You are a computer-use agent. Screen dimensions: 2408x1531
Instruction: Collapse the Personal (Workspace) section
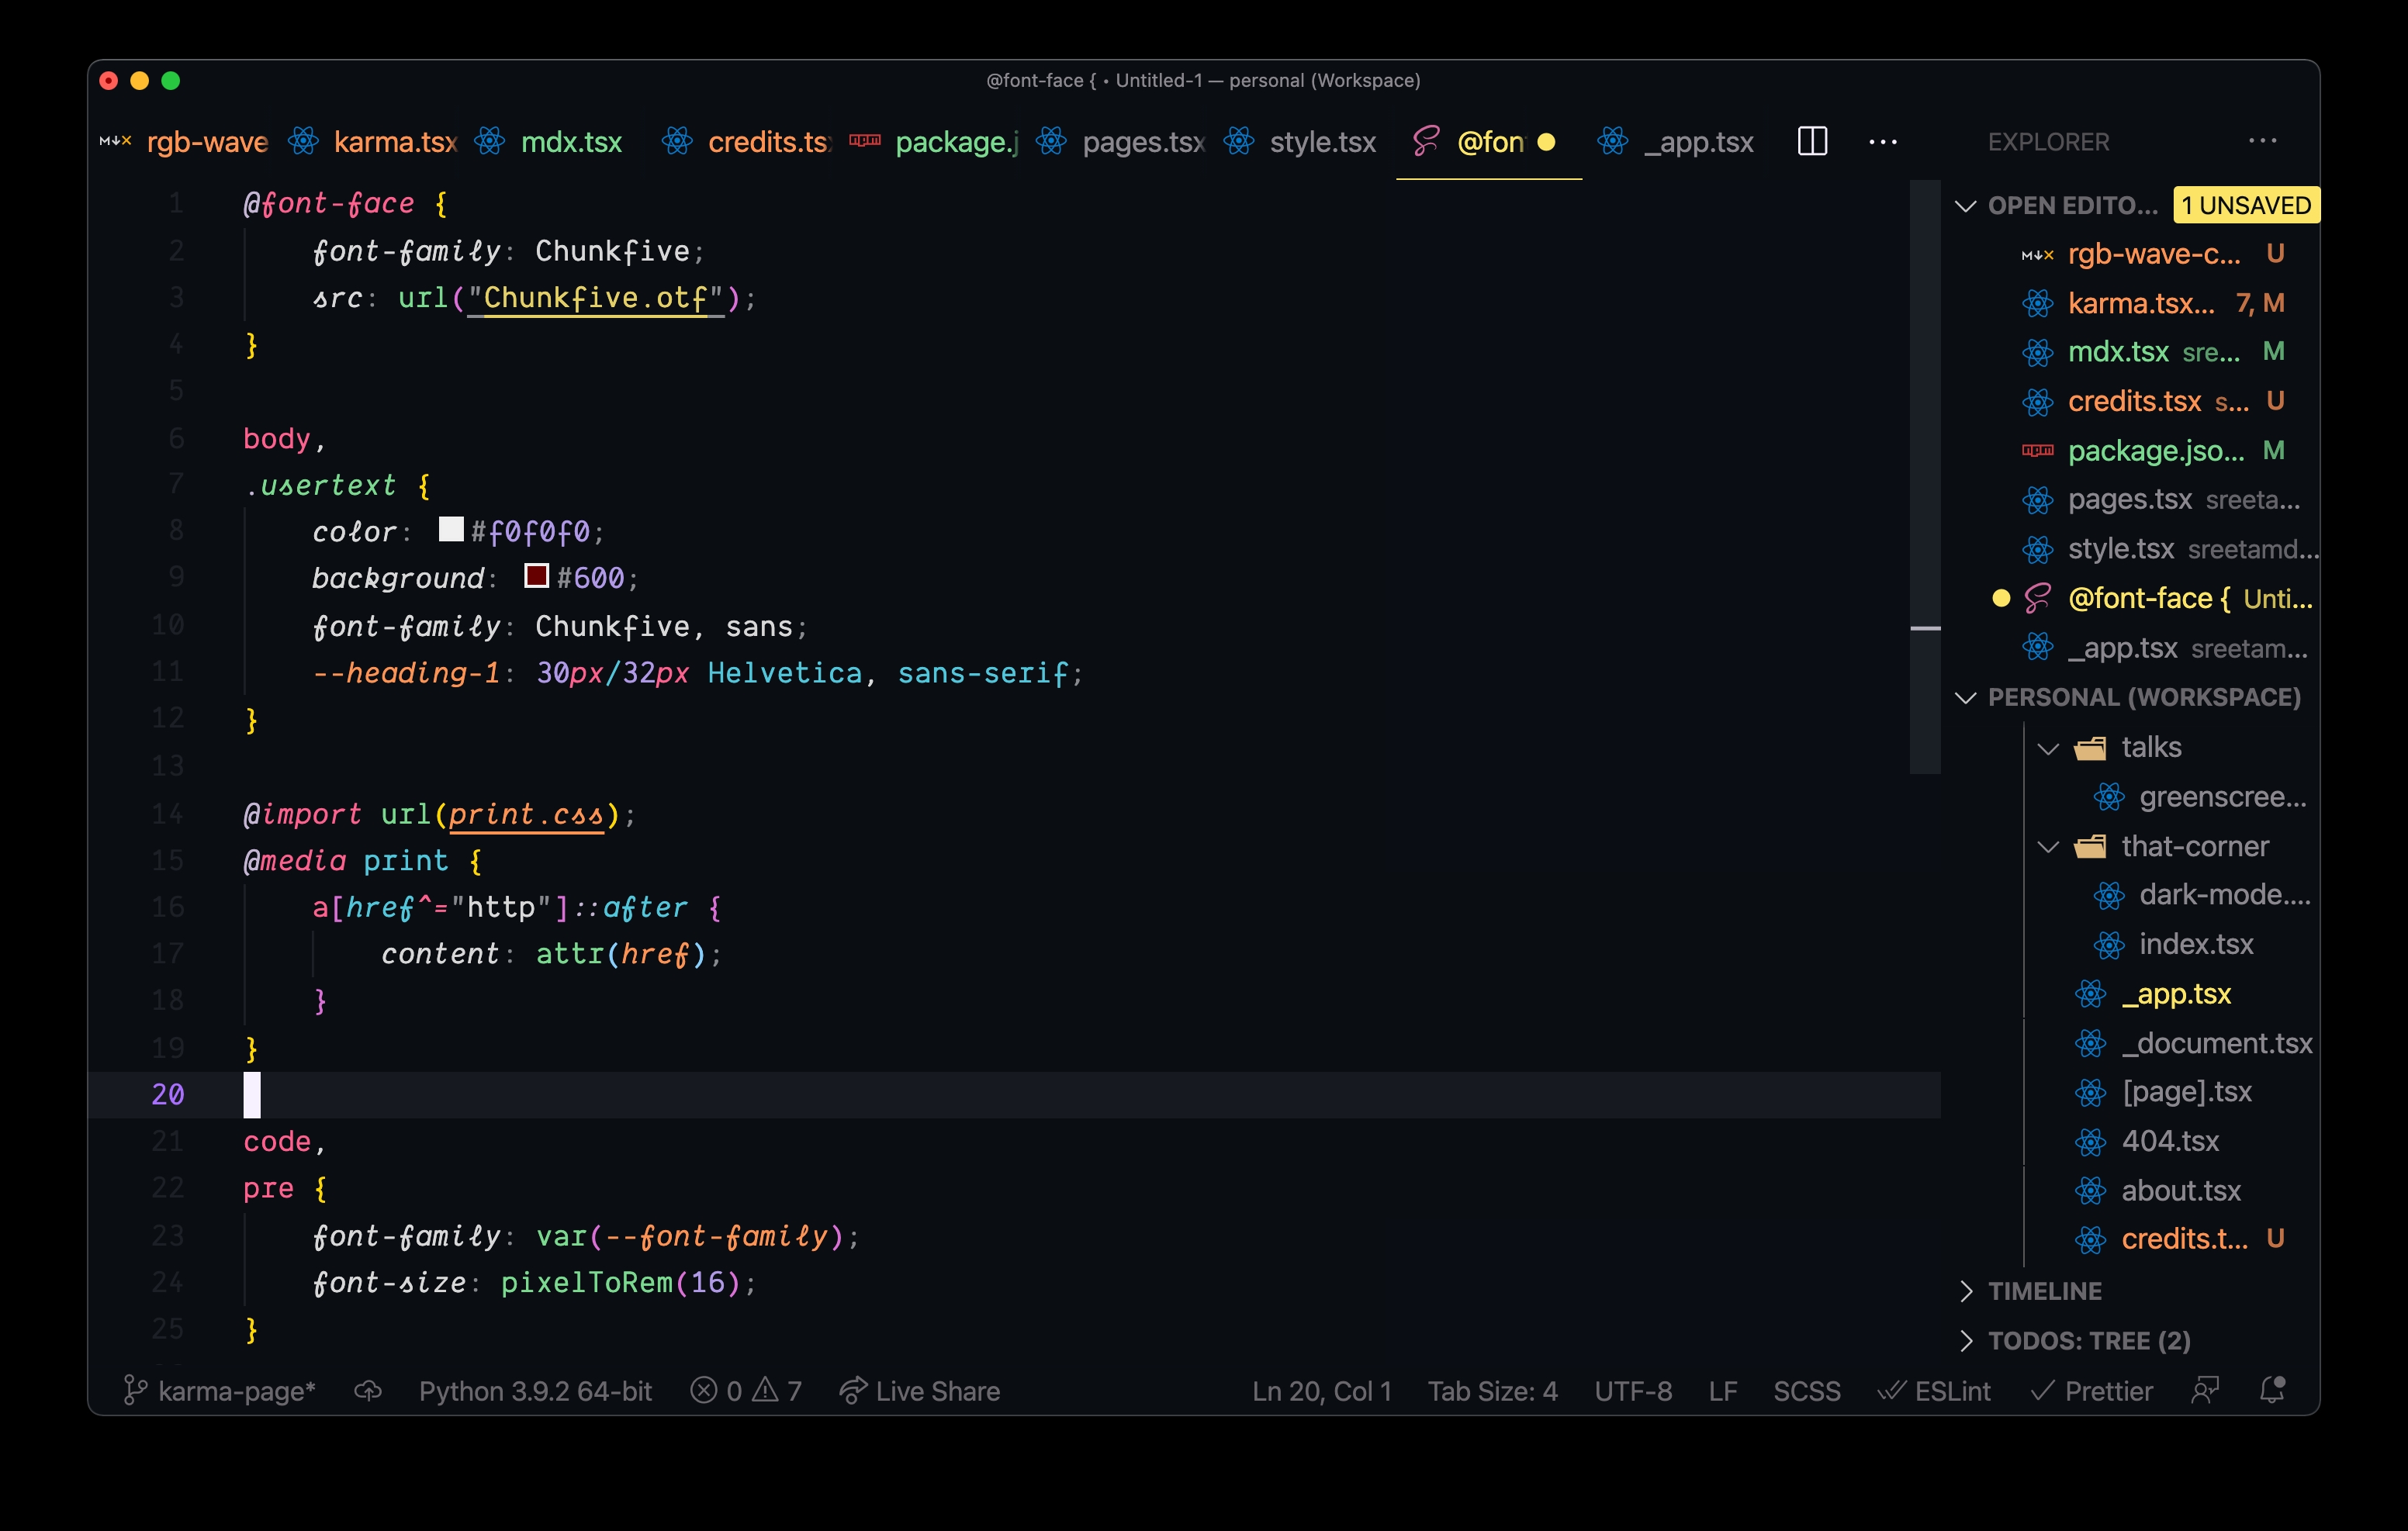1965,697
